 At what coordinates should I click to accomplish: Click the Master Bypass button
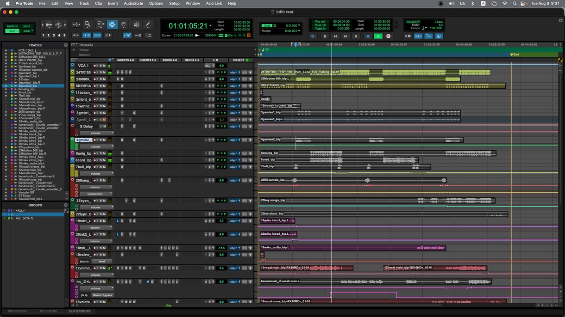tap(102, 295)
